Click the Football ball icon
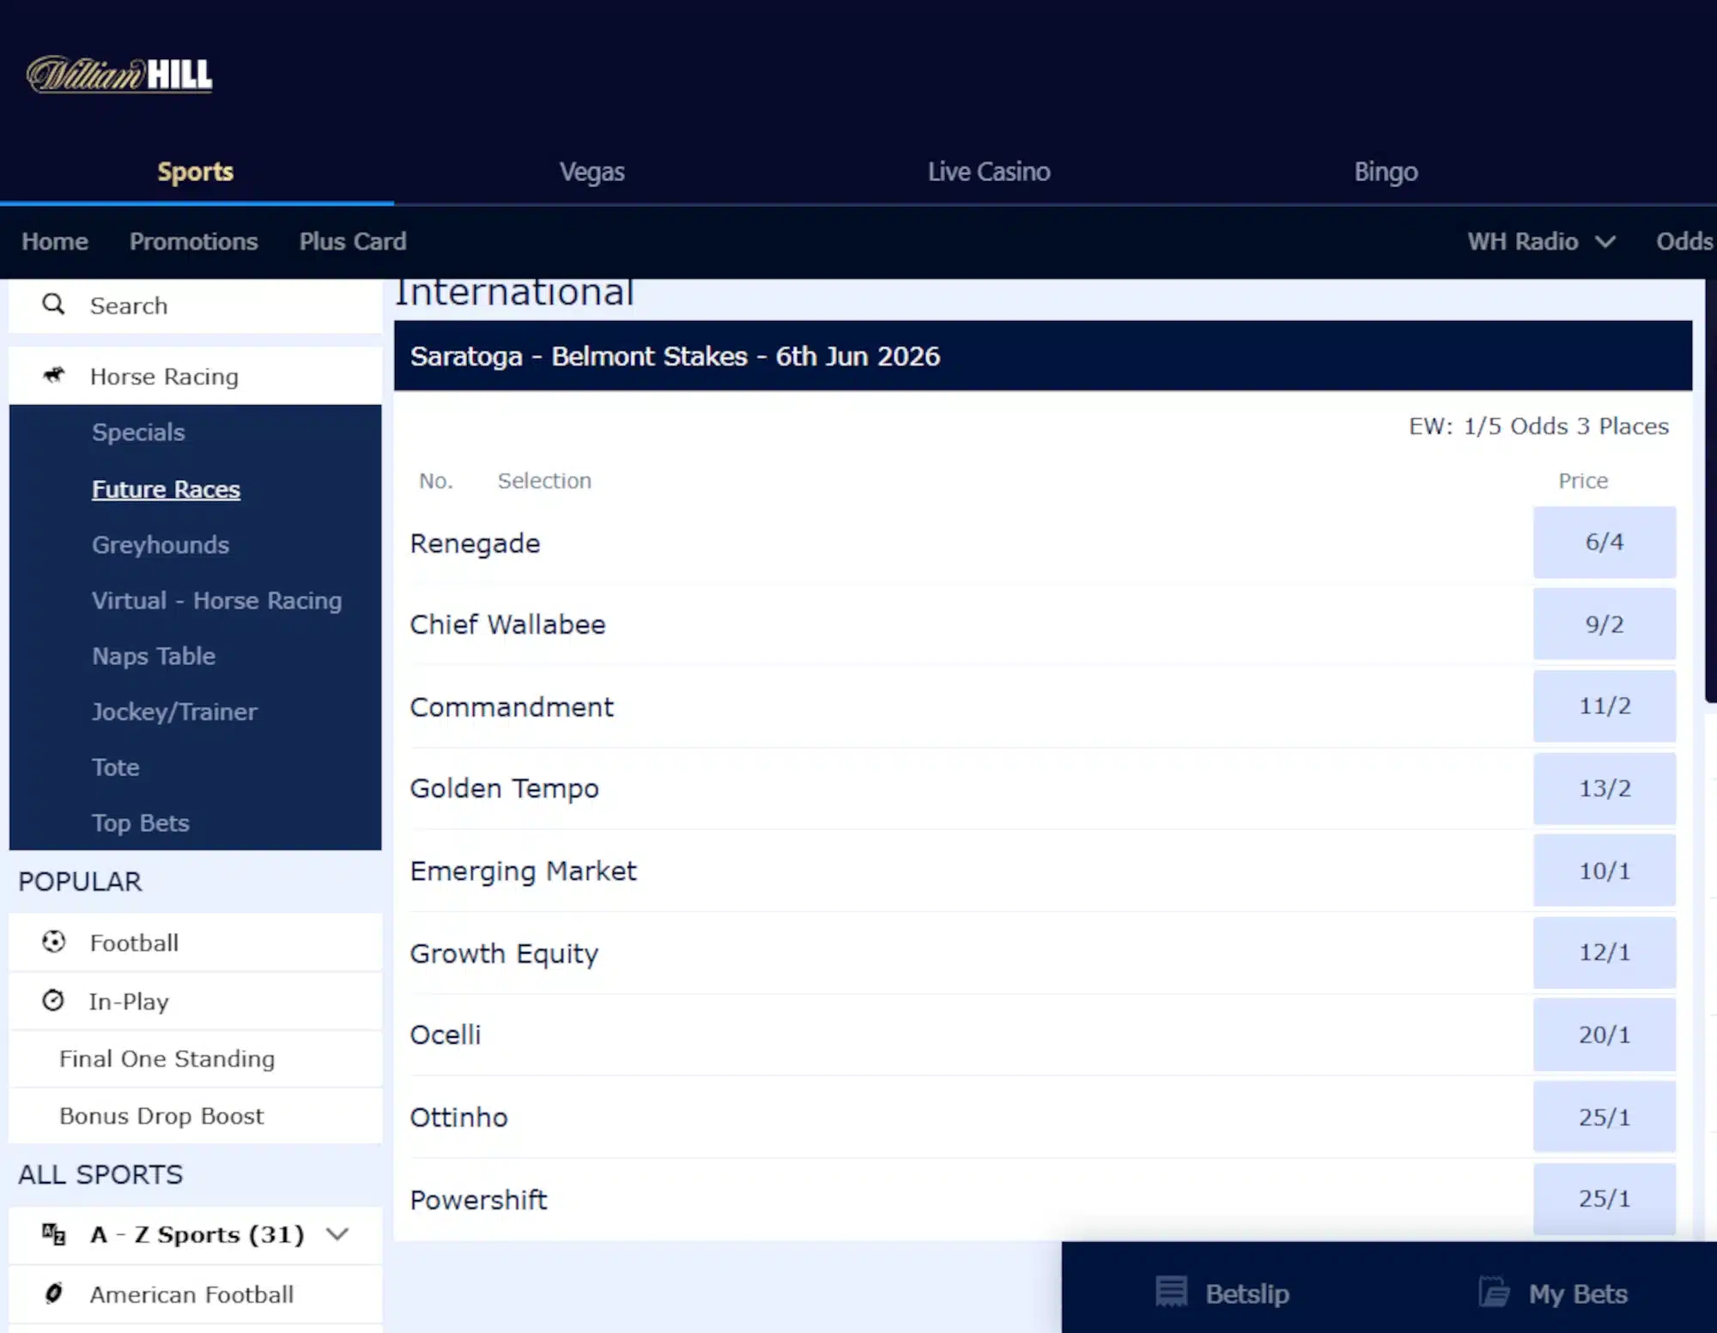This screenshot has width=1717, height=1333. coord(53,942)
